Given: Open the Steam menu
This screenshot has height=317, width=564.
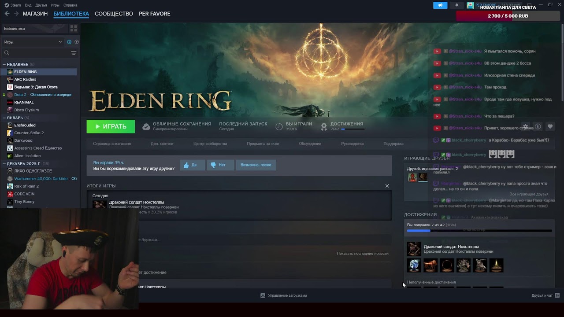Looking at the screenshot, I should click(13, 5).
